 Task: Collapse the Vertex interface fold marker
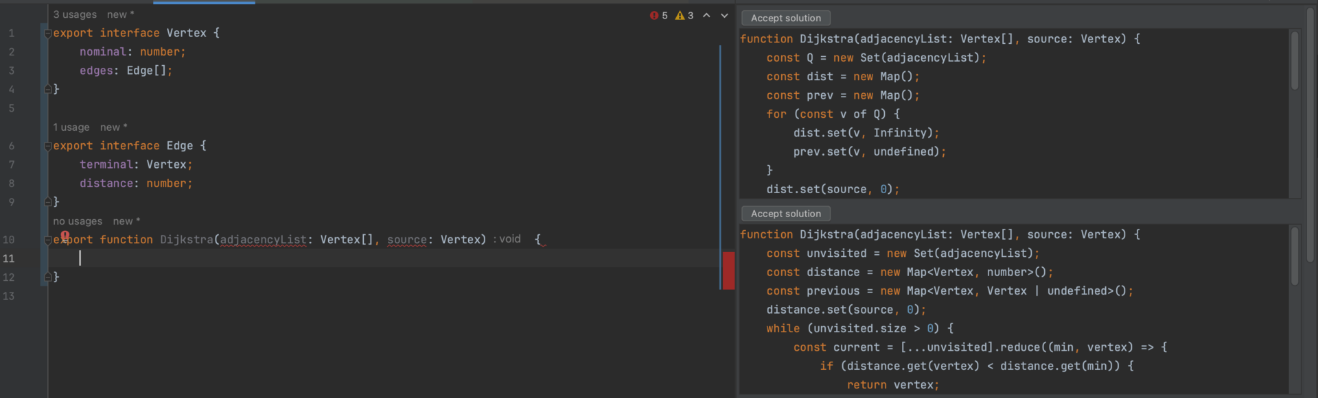48,34
